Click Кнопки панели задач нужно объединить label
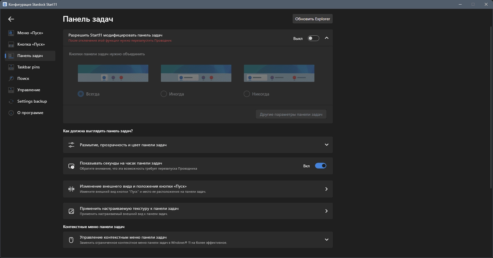The width and height of the screenshot is (493, 258). tap(107, 54)
